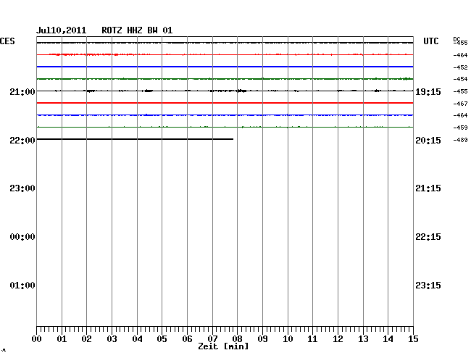Select the 20:15 UTC time label
Screen dimensions: 471x358
[428, 141]
